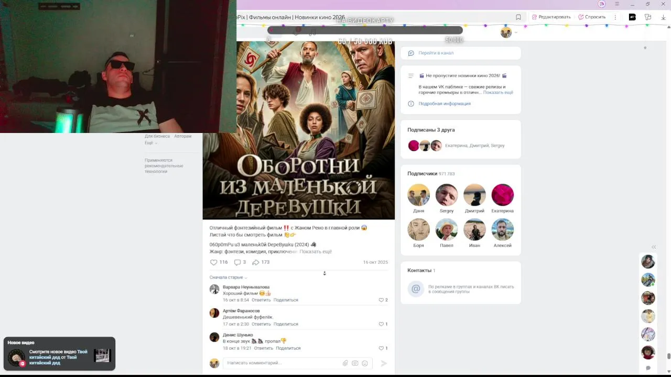Reply to Артём Фараносов's comment
This screenshot has height=377, width=671.
[x=261, y=324]
